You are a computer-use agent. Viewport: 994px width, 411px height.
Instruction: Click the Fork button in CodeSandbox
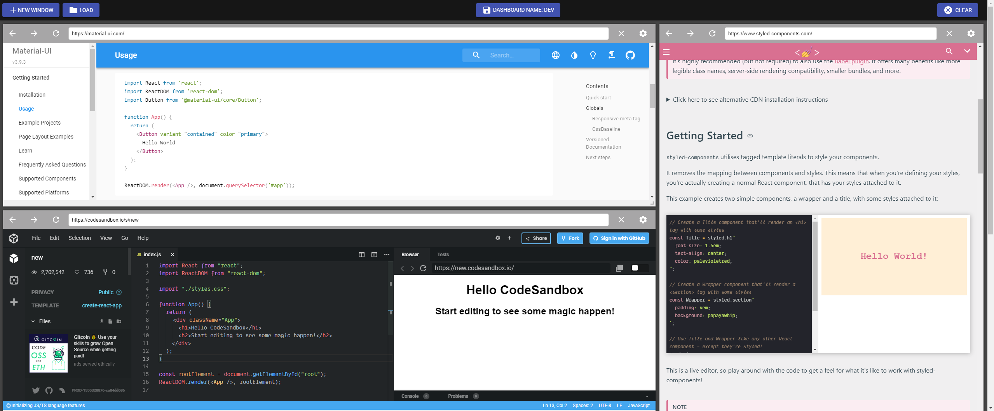(x=570, y=238)
